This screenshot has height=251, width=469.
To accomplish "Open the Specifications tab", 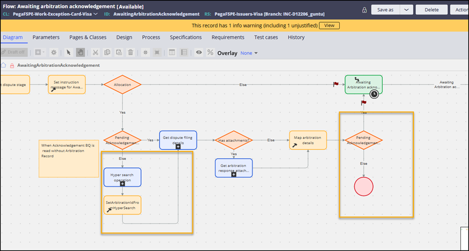I will 186,38.
